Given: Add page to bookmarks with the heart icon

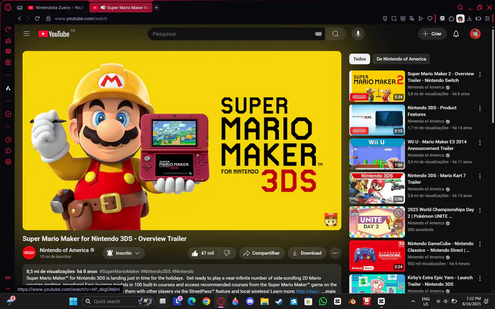Looking at the screenshot, I should pyautogui.click(x=430, y=19).
